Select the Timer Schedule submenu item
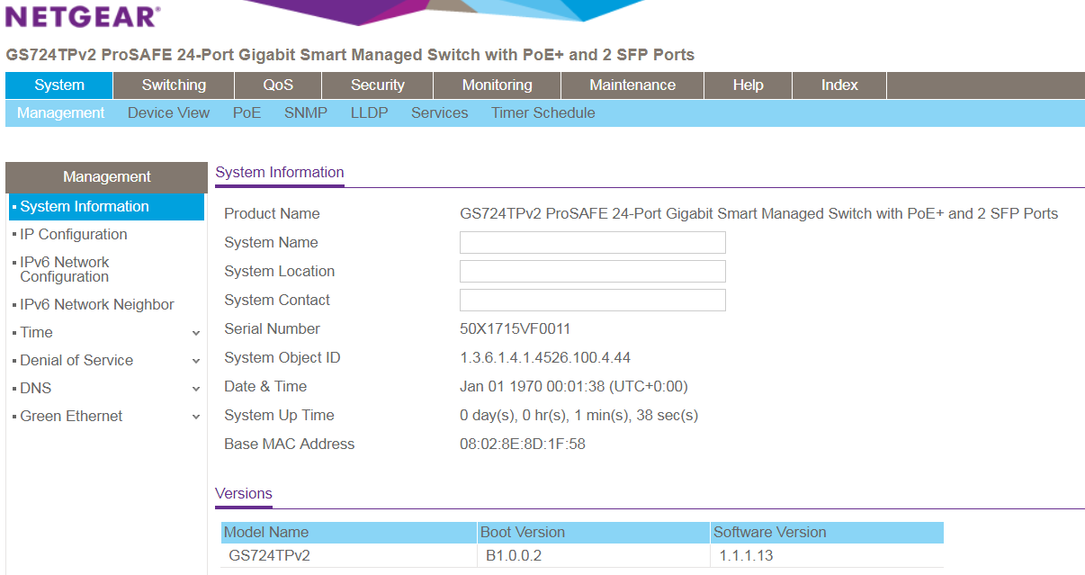Image resolution: width=1085 pixels, height=575 pixels. [542, 113]
